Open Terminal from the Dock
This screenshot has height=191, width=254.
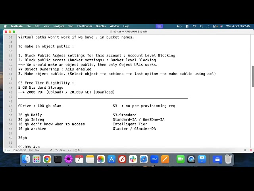[x=58, y=159]
